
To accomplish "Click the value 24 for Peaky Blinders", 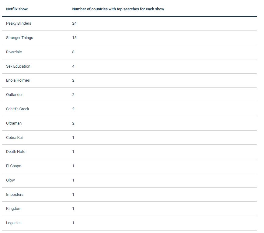I will point(74,23).
